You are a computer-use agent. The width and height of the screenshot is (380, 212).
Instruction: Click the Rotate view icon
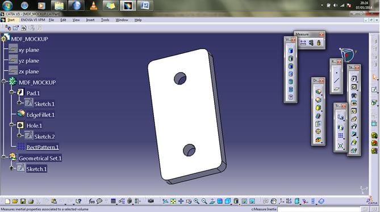[189, 201]
